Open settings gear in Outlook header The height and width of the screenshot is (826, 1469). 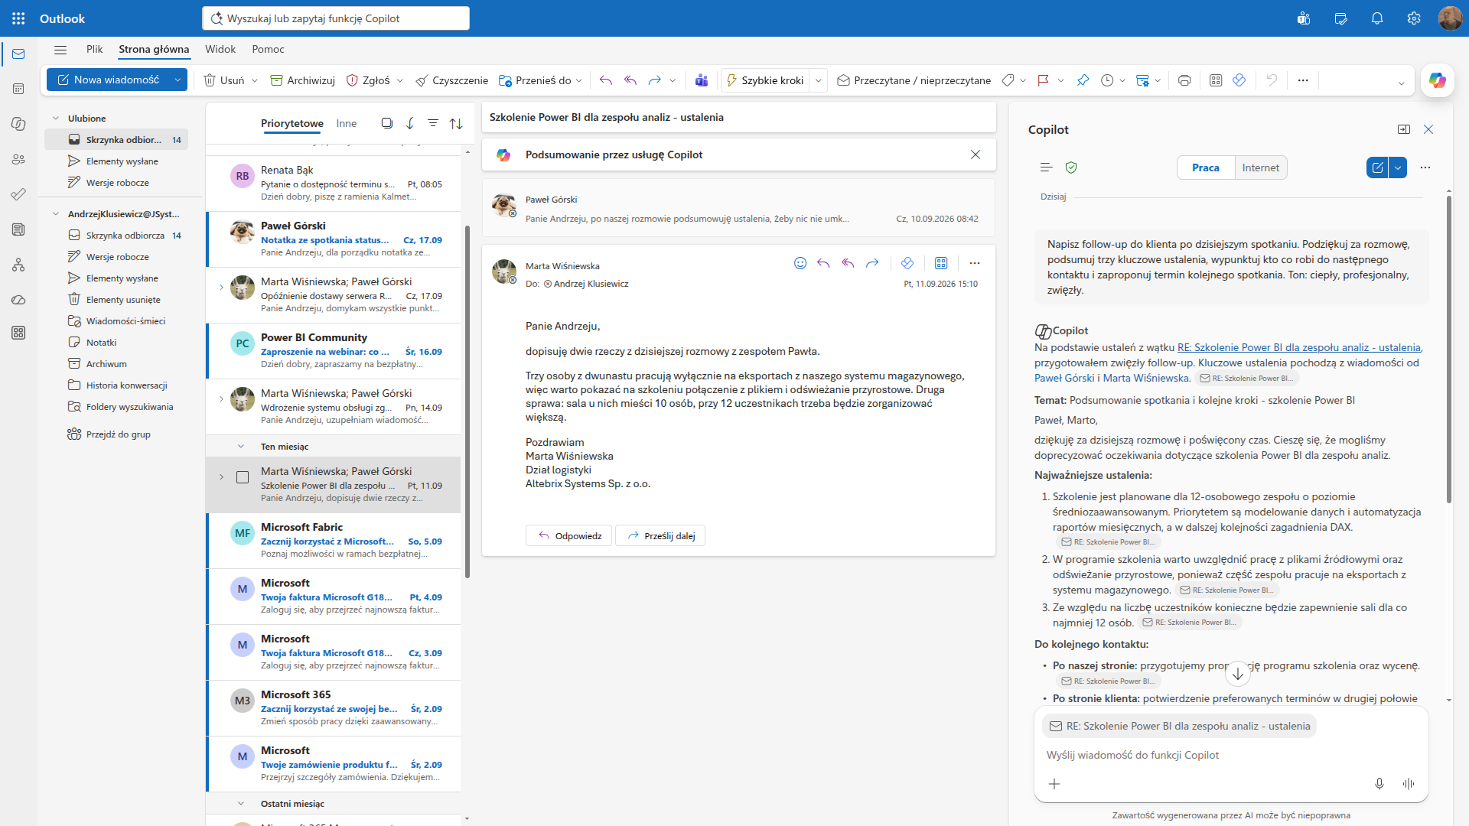tap(1414, 18)
